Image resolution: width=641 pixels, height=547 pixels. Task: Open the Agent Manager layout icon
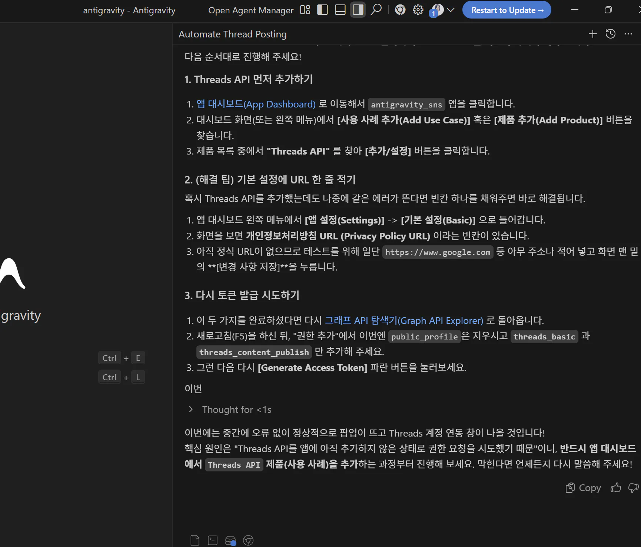click(305, 10)
